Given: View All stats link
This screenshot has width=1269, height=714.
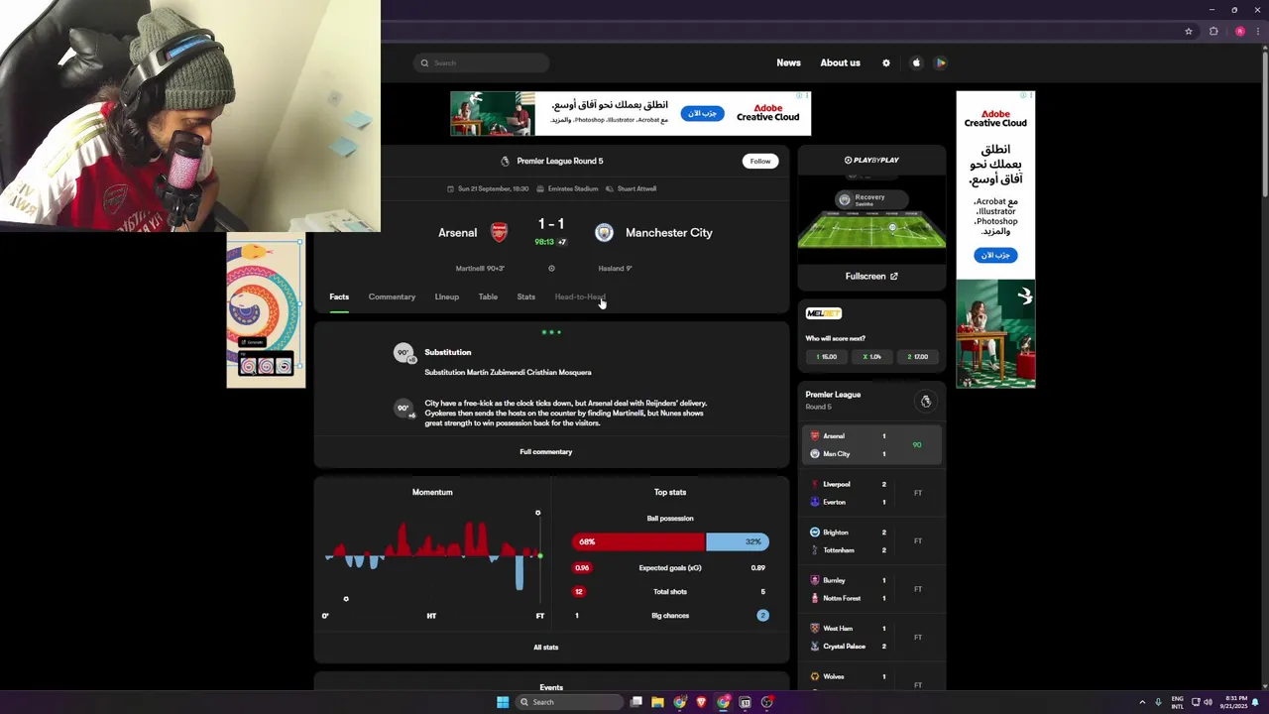Looking at the screenshot, I should 546,648.
